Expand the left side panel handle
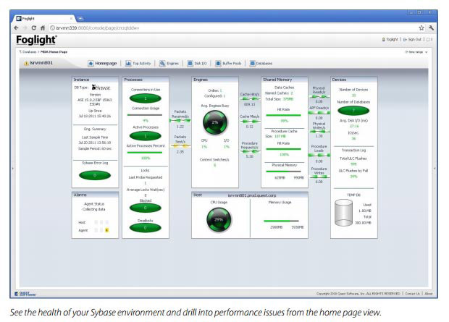Screen dimensions: 449x322 coord(12,169)
